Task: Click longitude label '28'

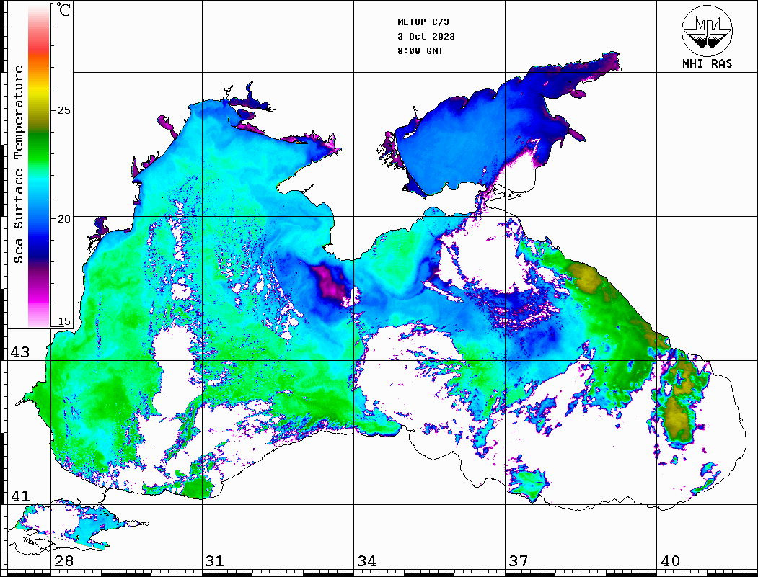Action: pos(63,560)
